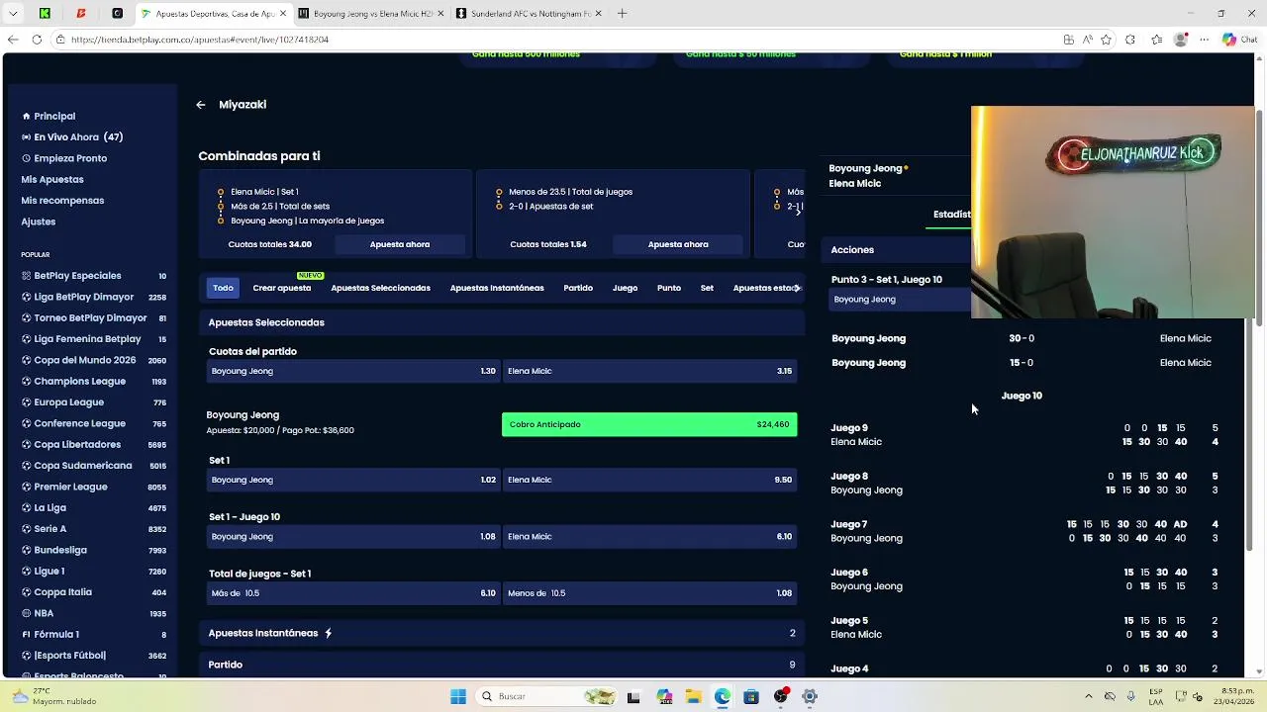The image size is (1267, 712).
Task: Open Champions League in sidebar
Action: pos(93,382)
